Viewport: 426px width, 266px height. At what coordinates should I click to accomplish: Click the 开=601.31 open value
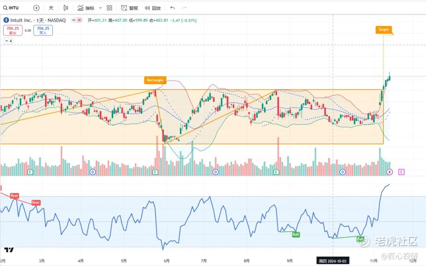[97, 21]
